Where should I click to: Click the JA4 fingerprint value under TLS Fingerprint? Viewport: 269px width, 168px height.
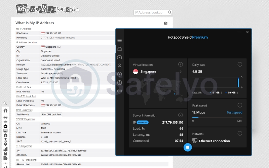click(64, 151)
